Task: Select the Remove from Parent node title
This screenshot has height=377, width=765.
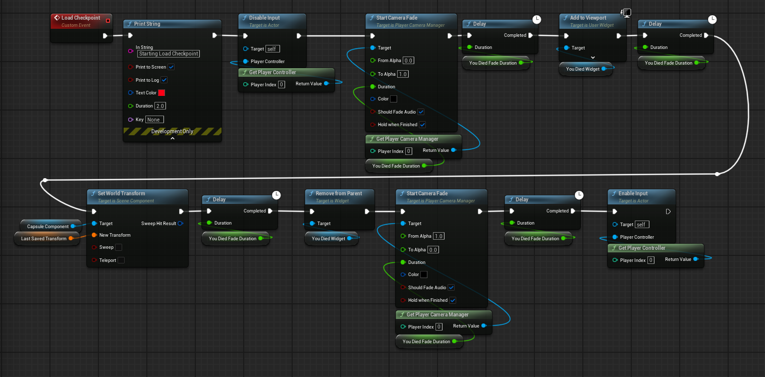Action: (339, 193)
